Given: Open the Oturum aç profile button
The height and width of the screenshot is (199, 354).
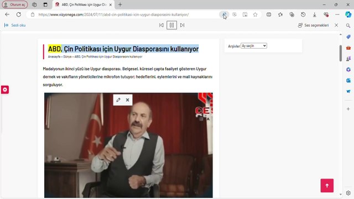Looking at the screenshot, I should [15, 4].
